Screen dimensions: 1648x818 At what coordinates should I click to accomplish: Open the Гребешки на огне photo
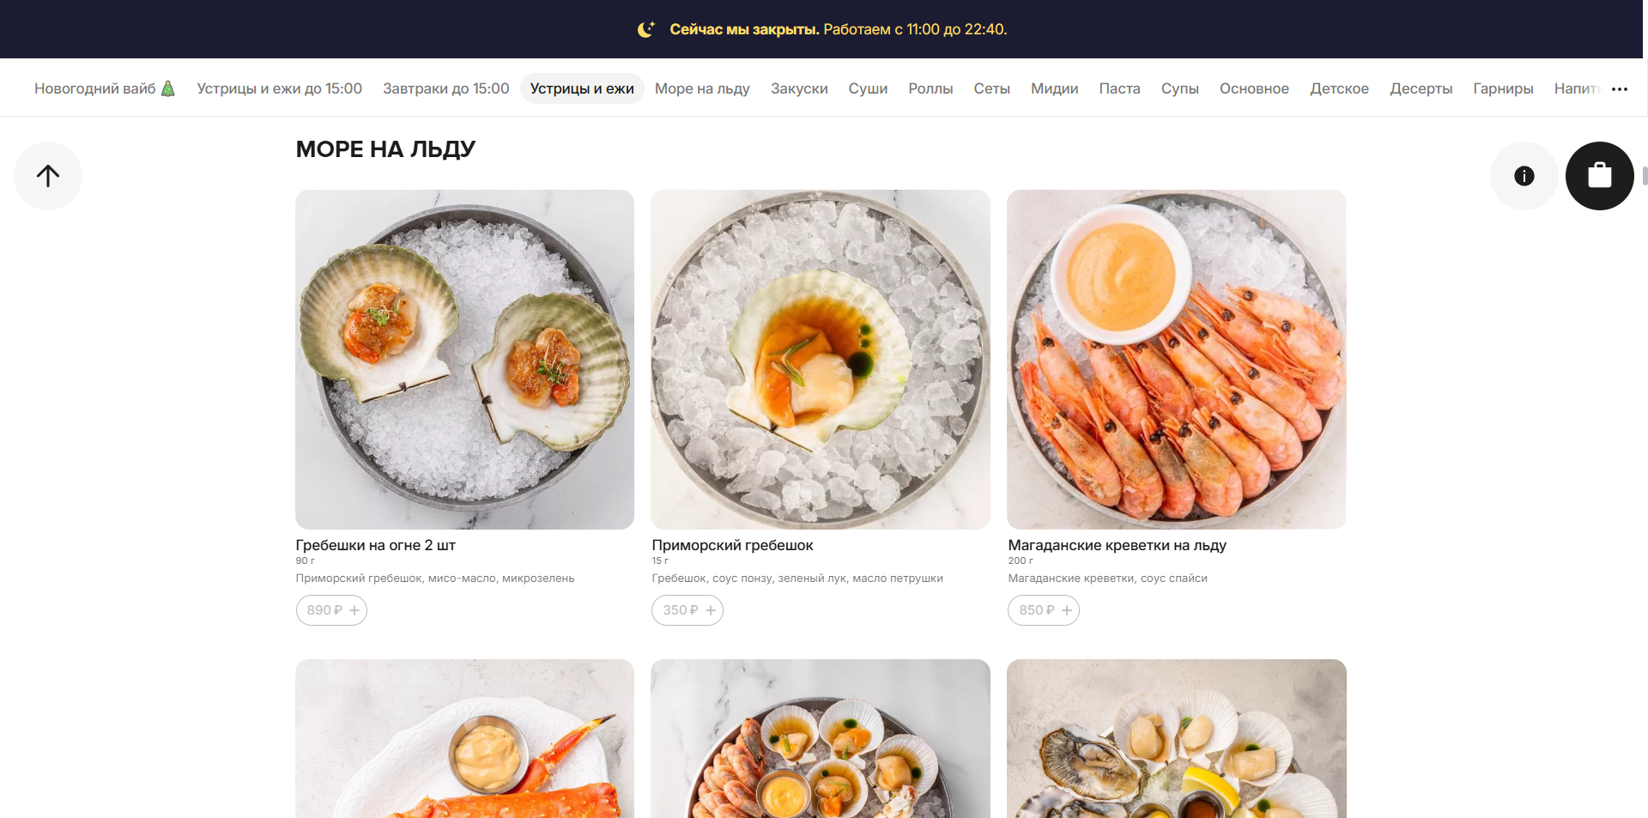(x=464, y=359)
